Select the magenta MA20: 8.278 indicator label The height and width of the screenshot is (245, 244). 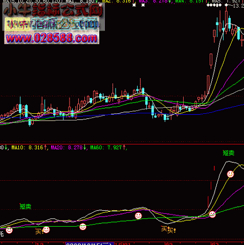pyautogui.click(x=69, y=148)
